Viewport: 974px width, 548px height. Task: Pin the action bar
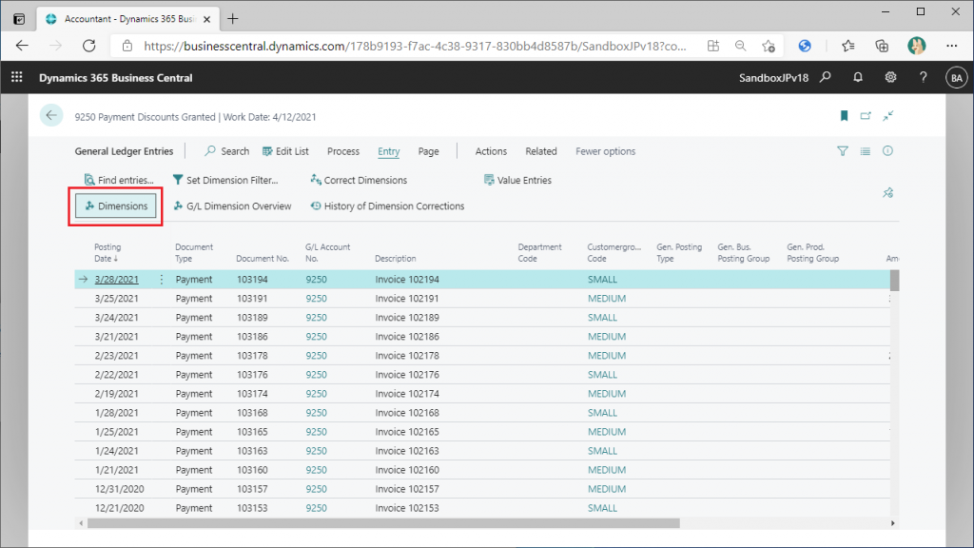[x=887, y=193]
